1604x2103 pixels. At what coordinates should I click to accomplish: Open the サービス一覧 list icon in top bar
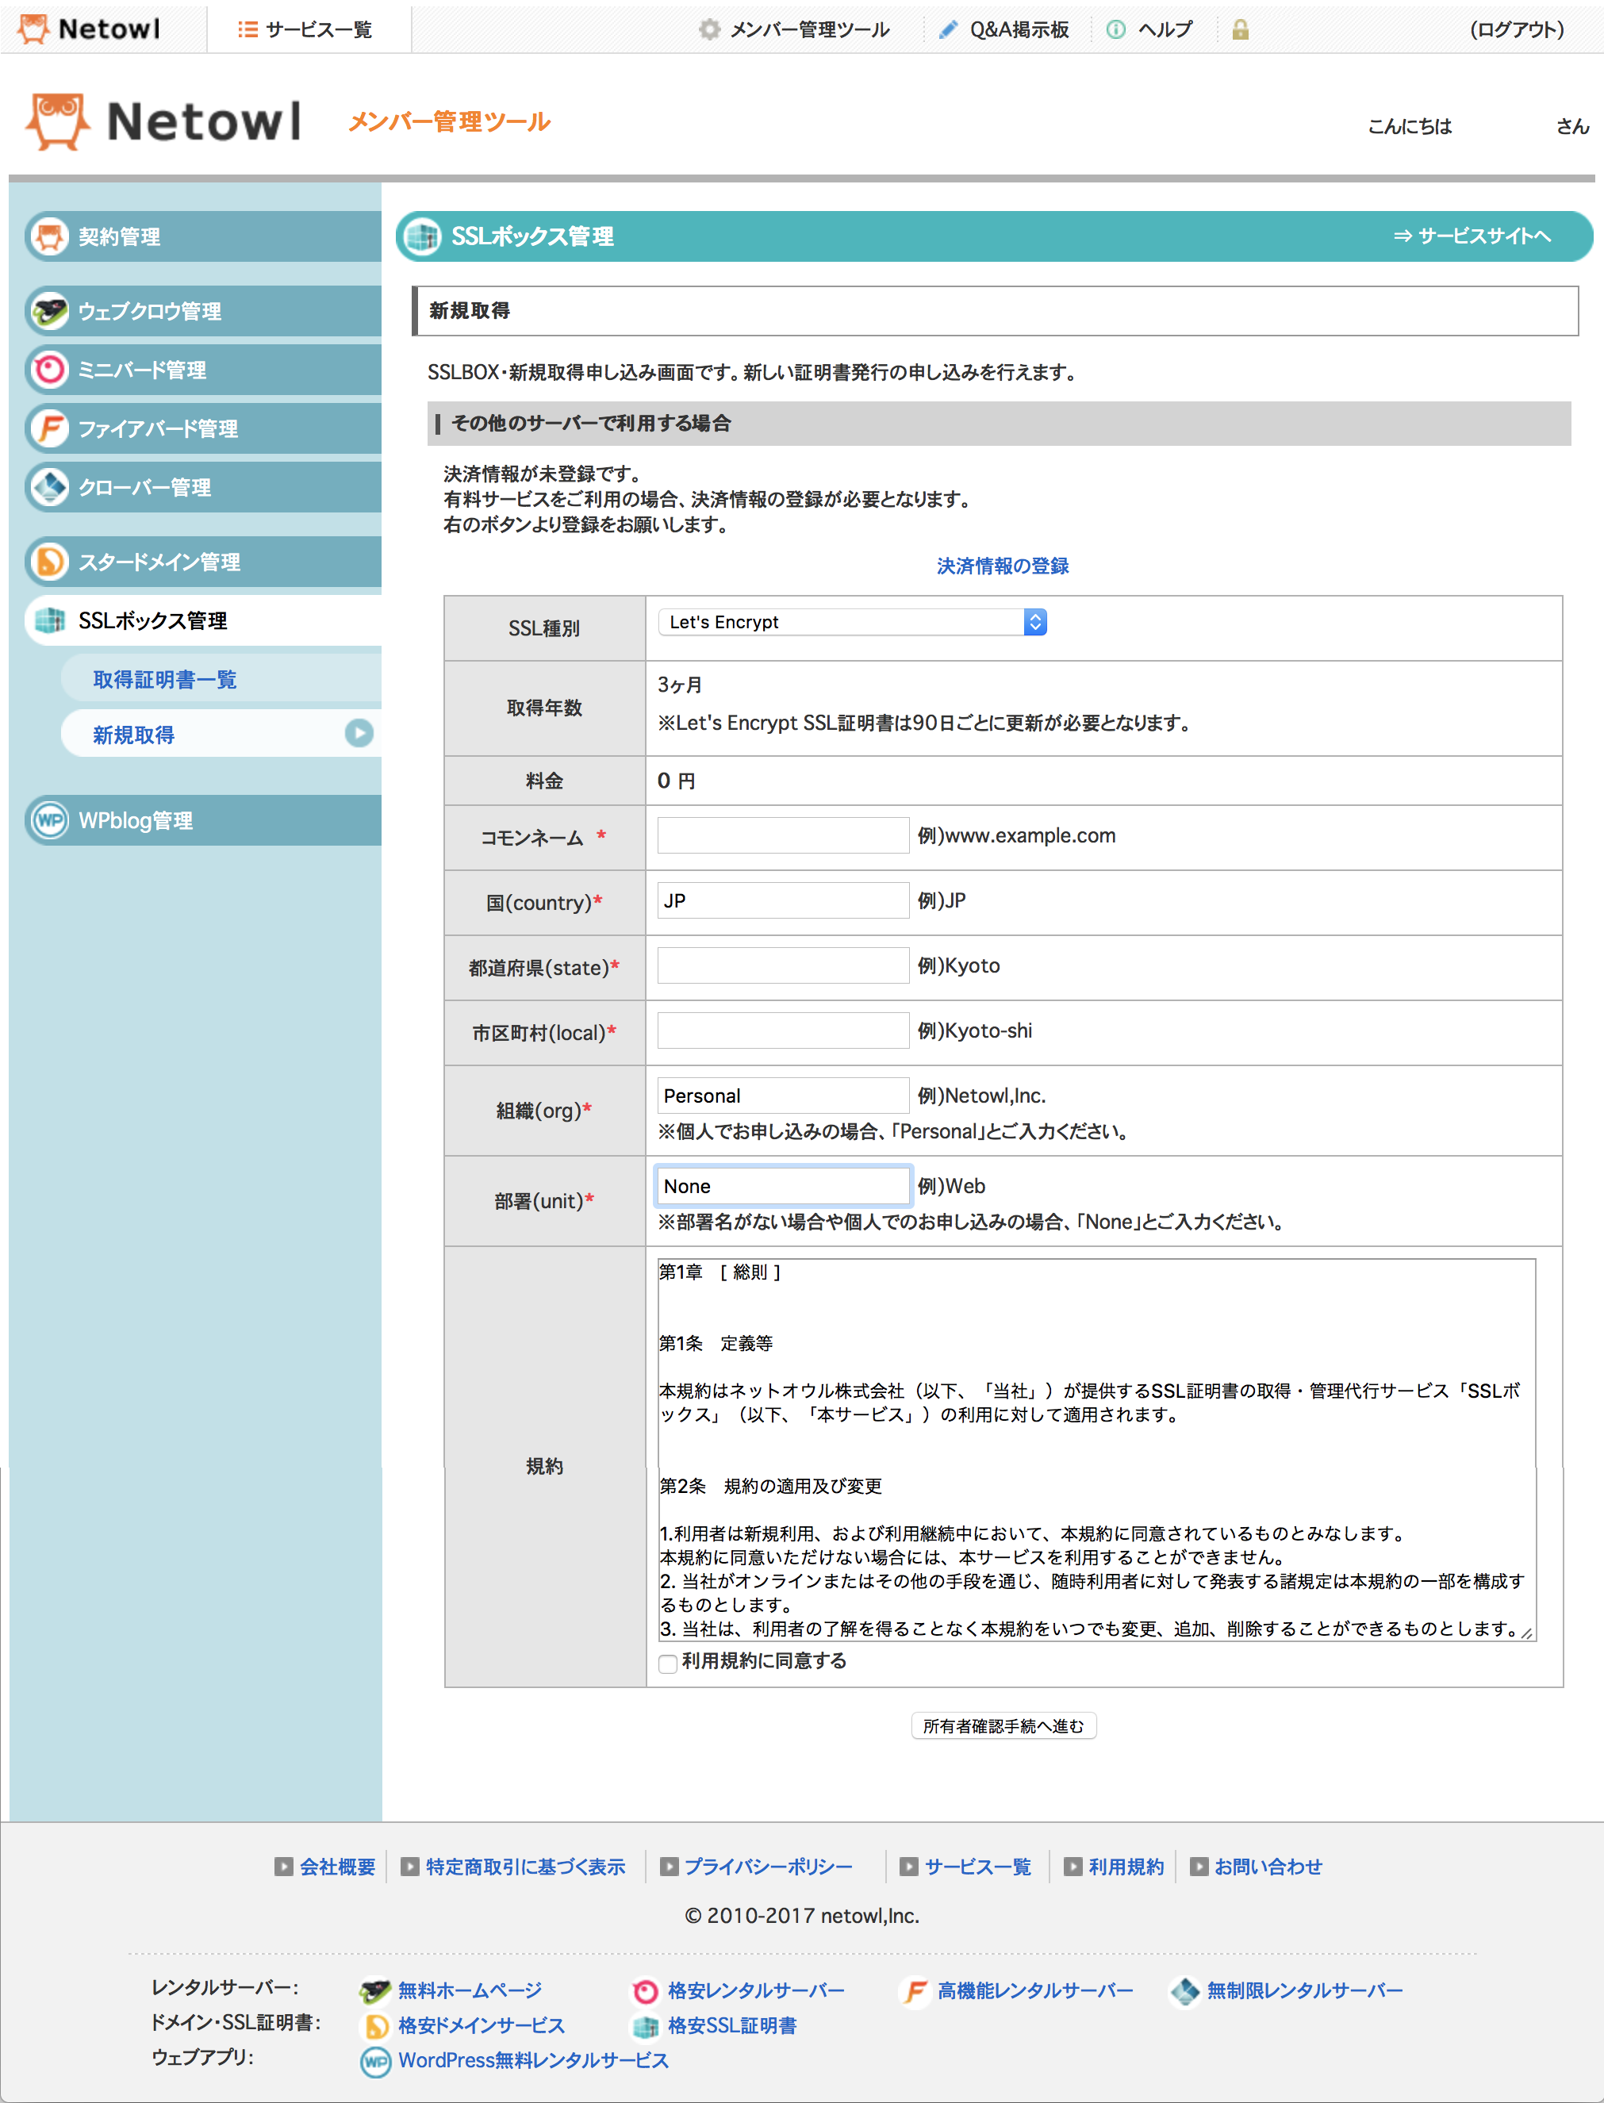[248, 29]
